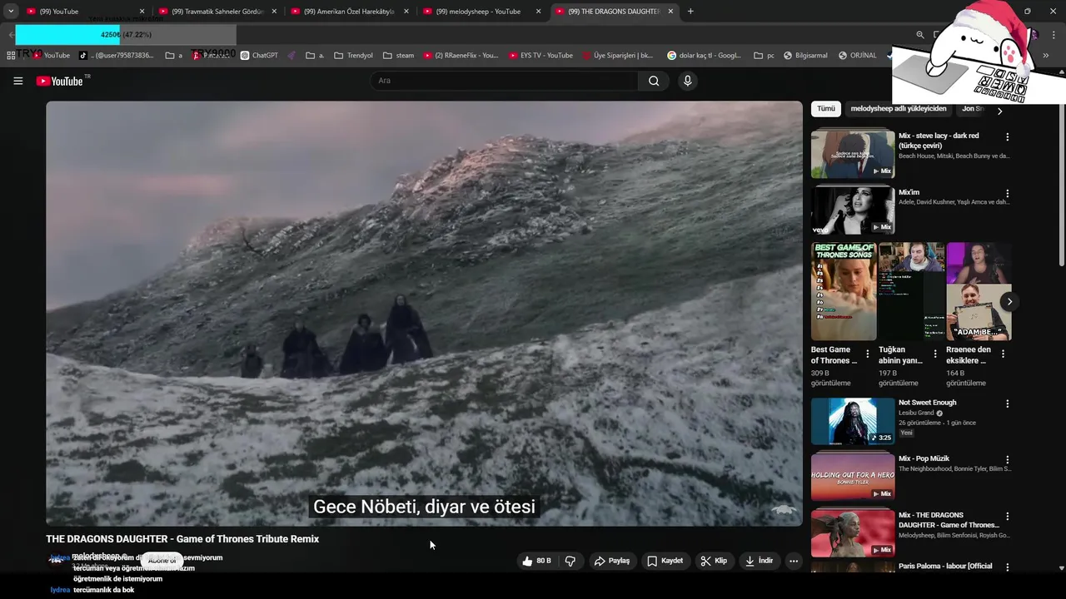Open options for Mix - Pop Müzik
Viewport: 1066px width, 599px height.
pos(1007,459)
